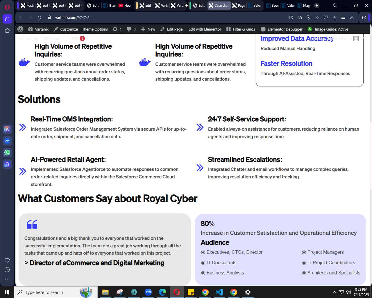Click Image Guide: Active

[x=328, y=29]
